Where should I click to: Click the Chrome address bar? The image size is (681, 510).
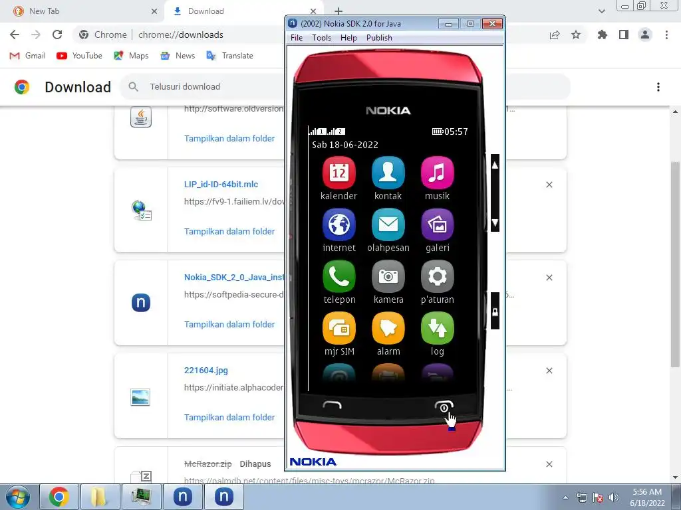pos(180,35)
